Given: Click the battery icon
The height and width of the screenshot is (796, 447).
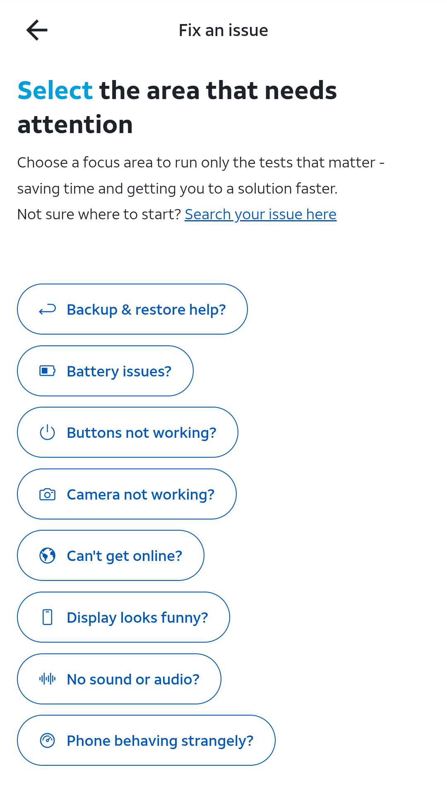Looking at the screenshot, I should 47,371.
